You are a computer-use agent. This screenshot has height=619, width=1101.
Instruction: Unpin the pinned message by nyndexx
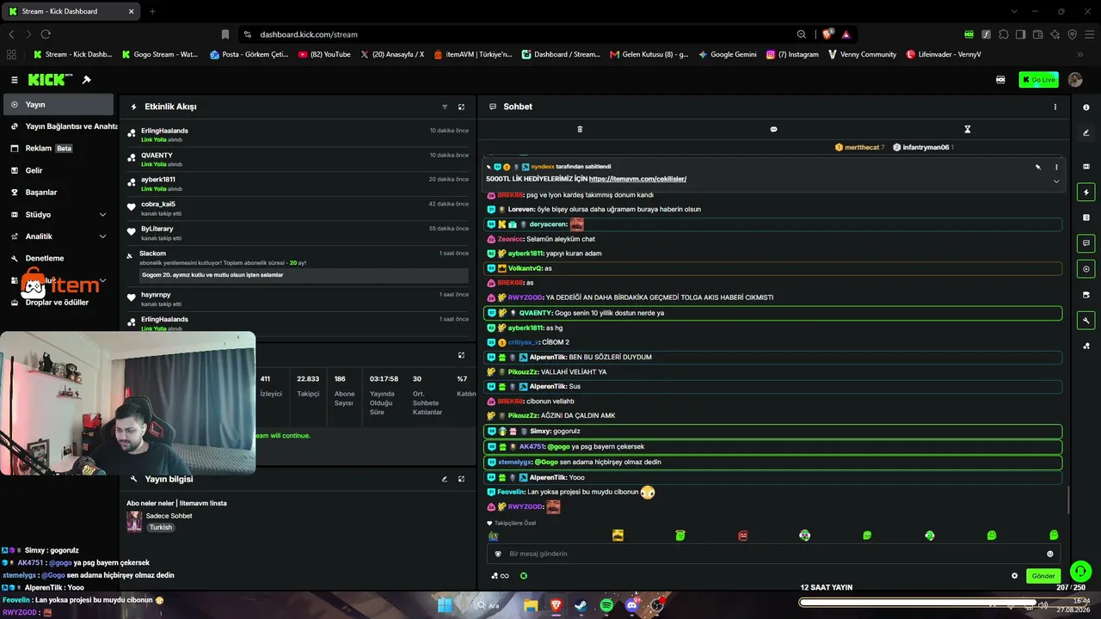(x=1038, y=167)
